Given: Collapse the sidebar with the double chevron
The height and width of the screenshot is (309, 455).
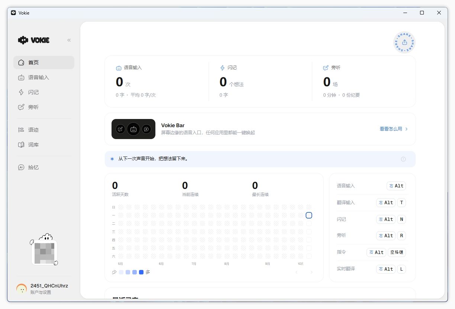Looking at the screenshot, I should pyautogui.click(x=69, y=40).
